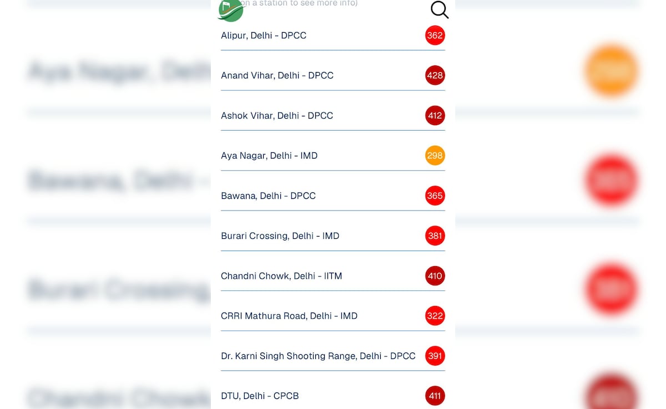The width and height of the screenshot is (666, 409).
Task: Select Chandni Chowk, Delhi - IITM
Action: (281, 275)
